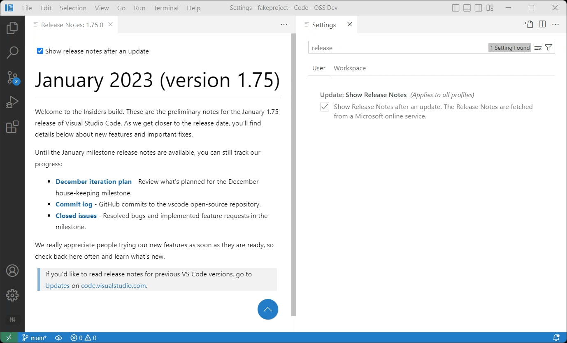Click the scroll to top button
Viewport: 567px width, 343px height.
pos(268,309)
